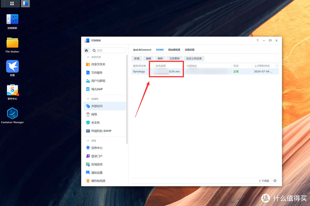The height and width of the screenshot is (206, 310).
Task: Select 安全性 in the sidebar
Action: click(96, 122)
